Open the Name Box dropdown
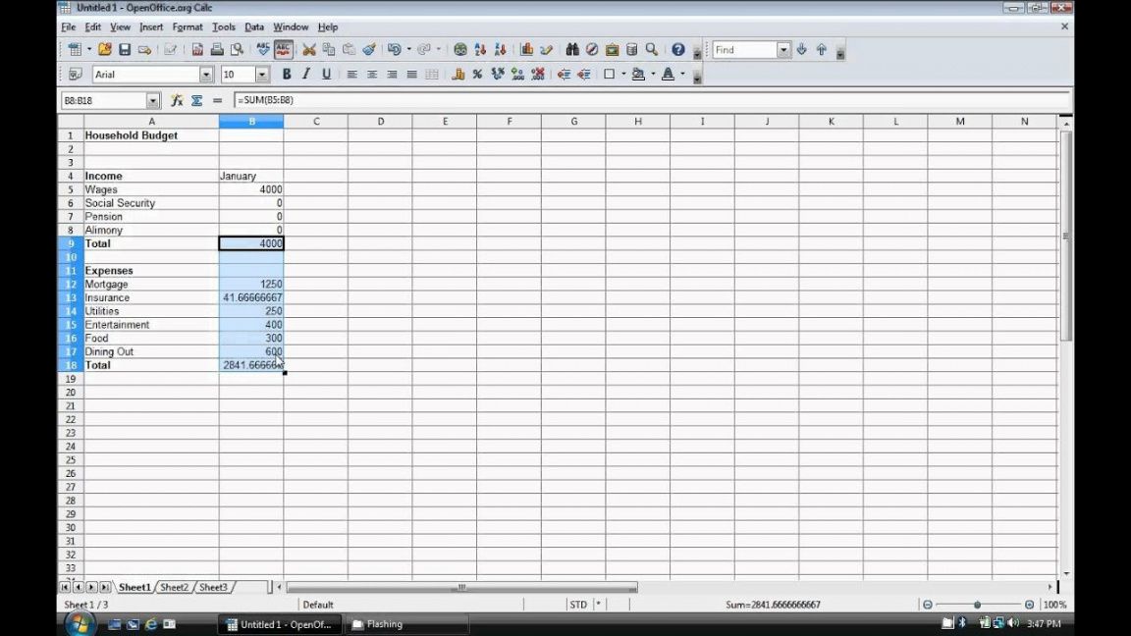Screen dimensions: 1131x636 pos(153,100)
